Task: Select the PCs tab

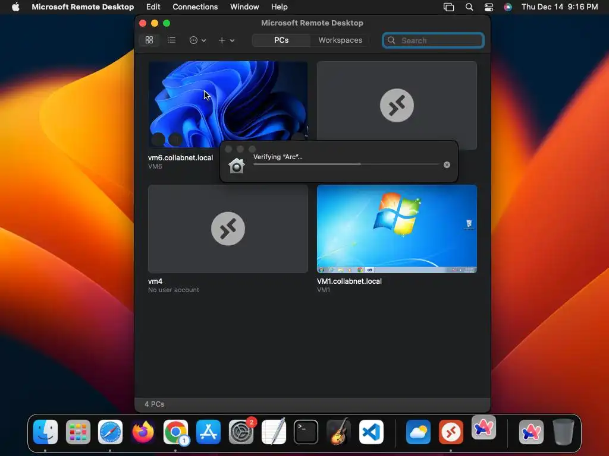Action: pyautogui.click(x=281, y=40)
